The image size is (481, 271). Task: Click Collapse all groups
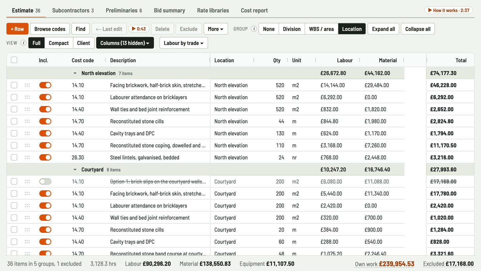click(418, 29)
